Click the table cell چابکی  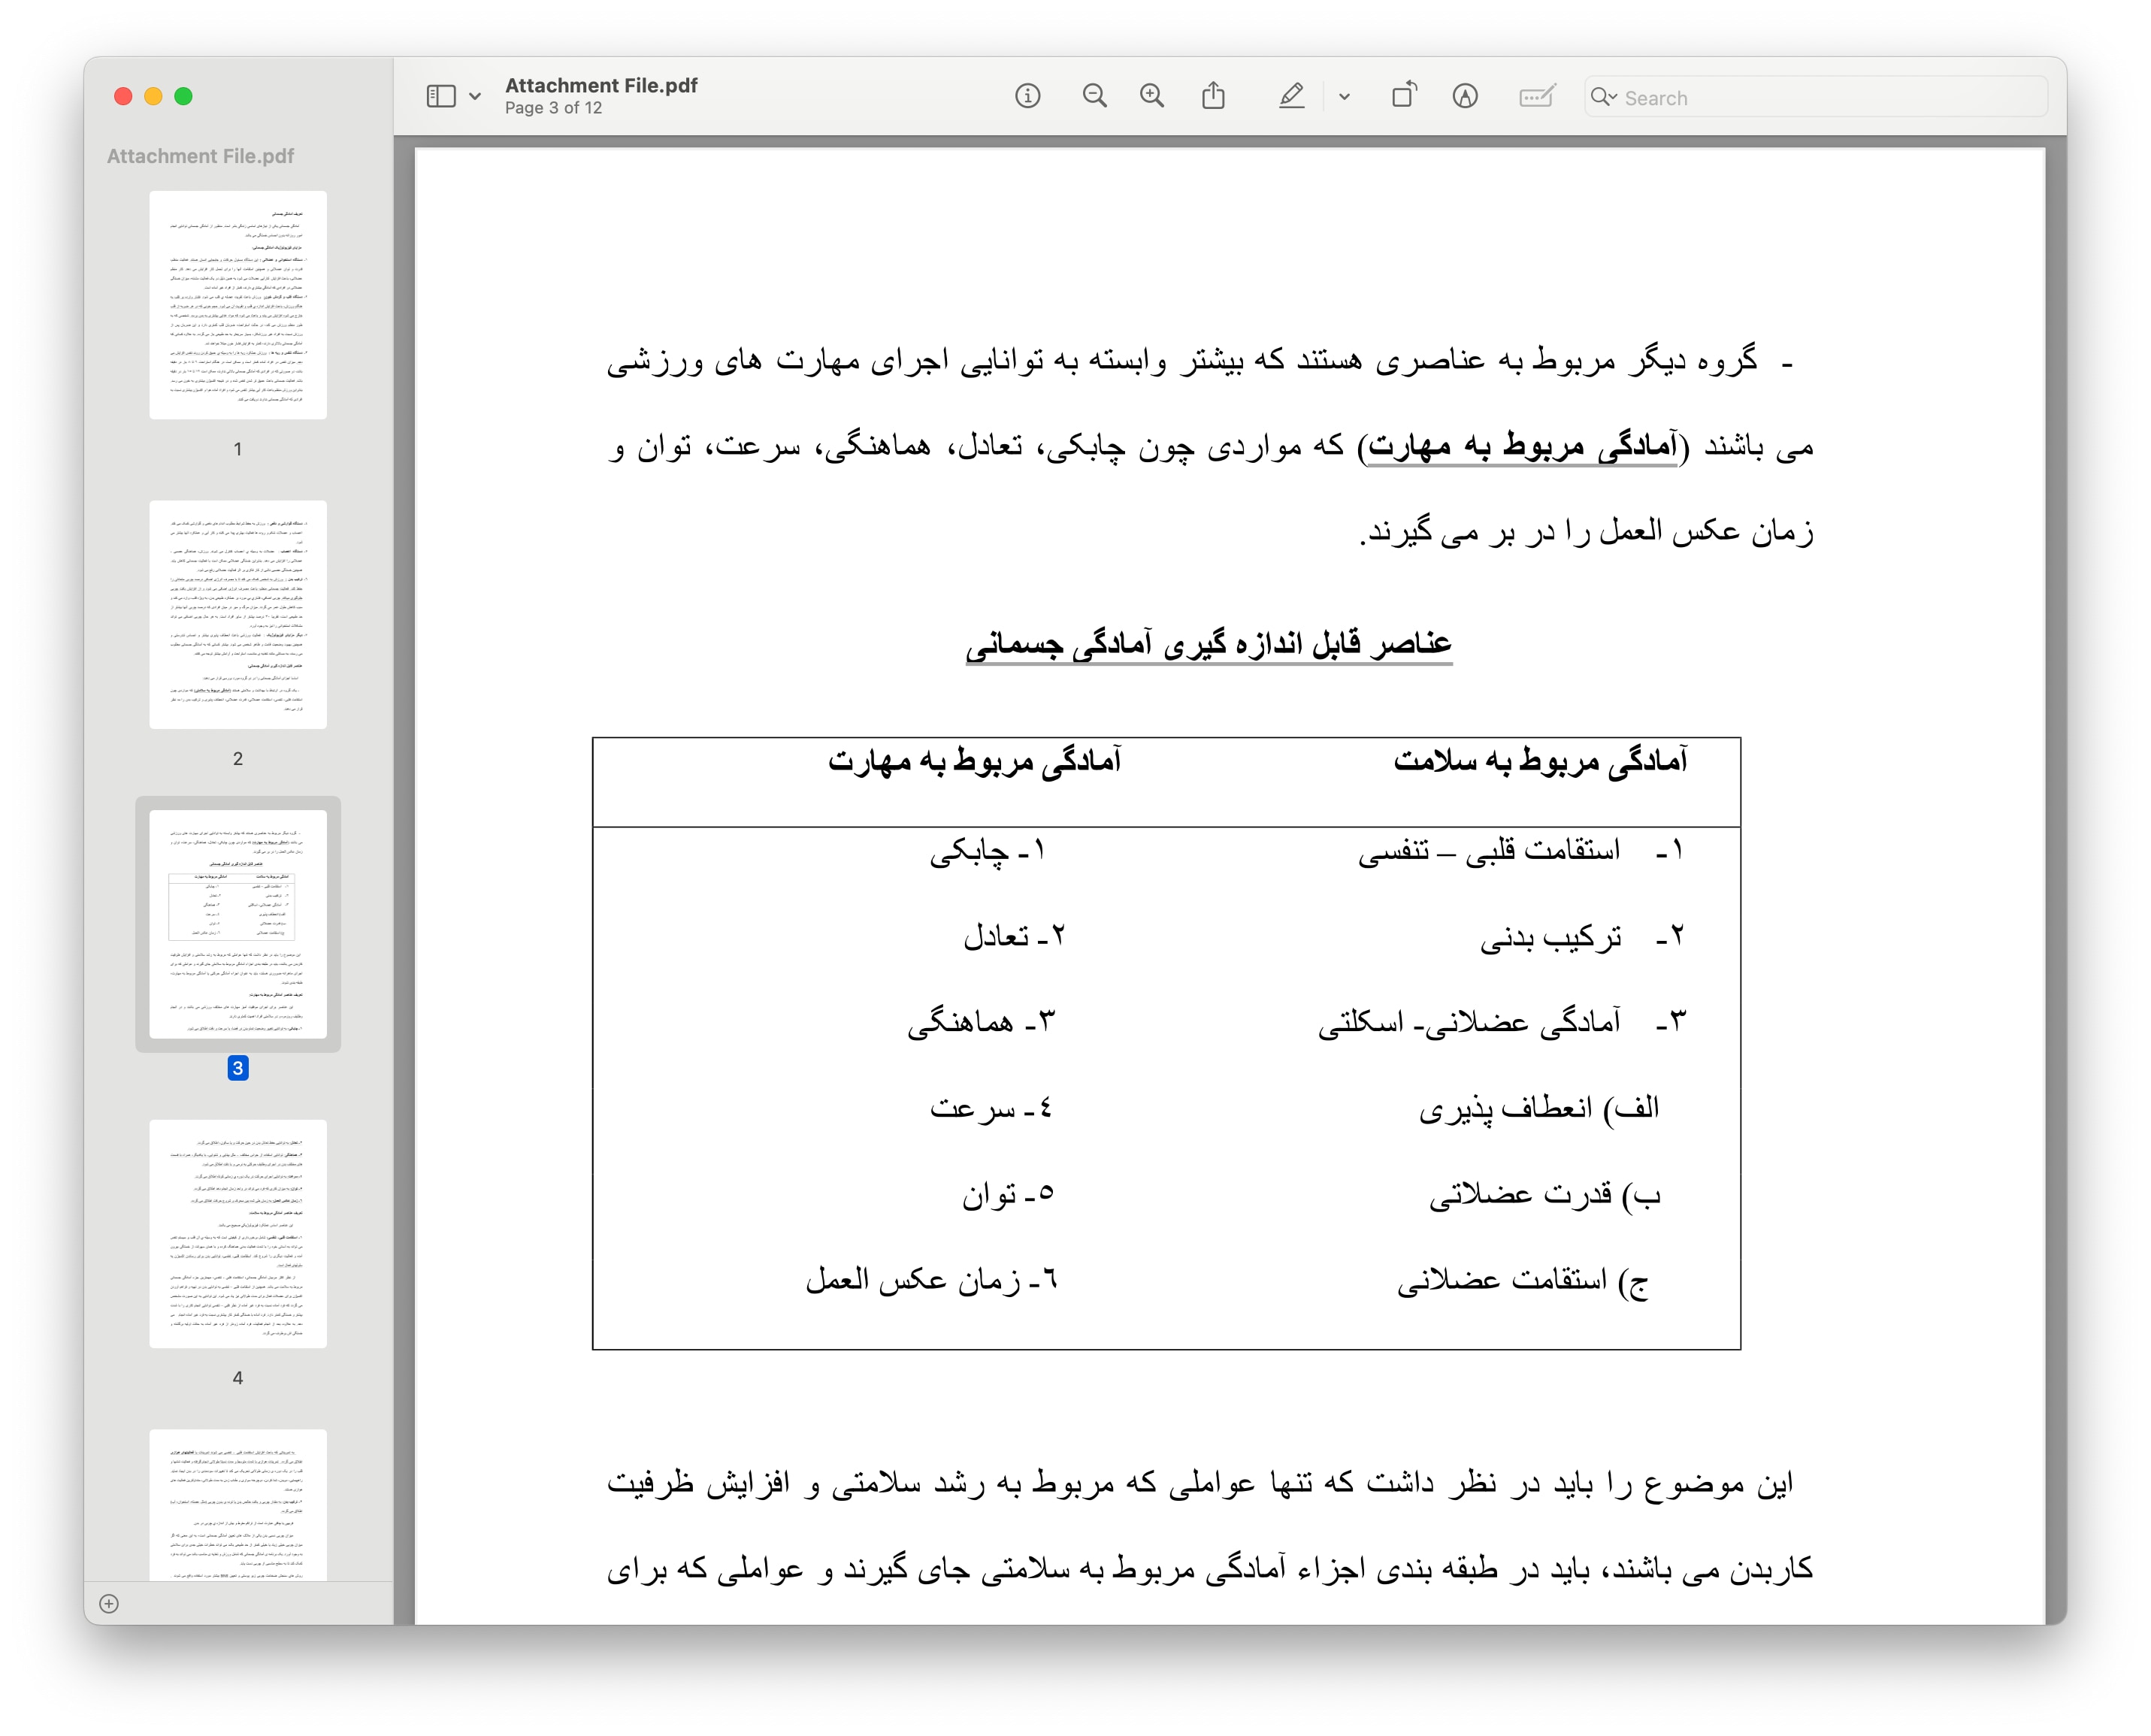pos(969,851)
